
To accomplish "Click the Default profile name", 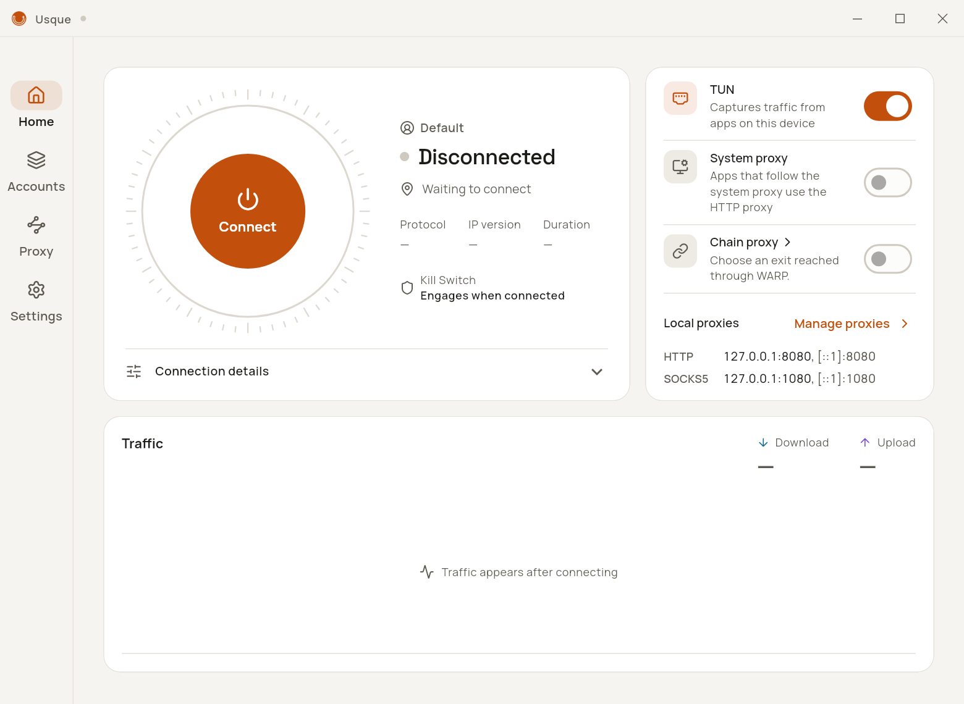I will [442, 128].
